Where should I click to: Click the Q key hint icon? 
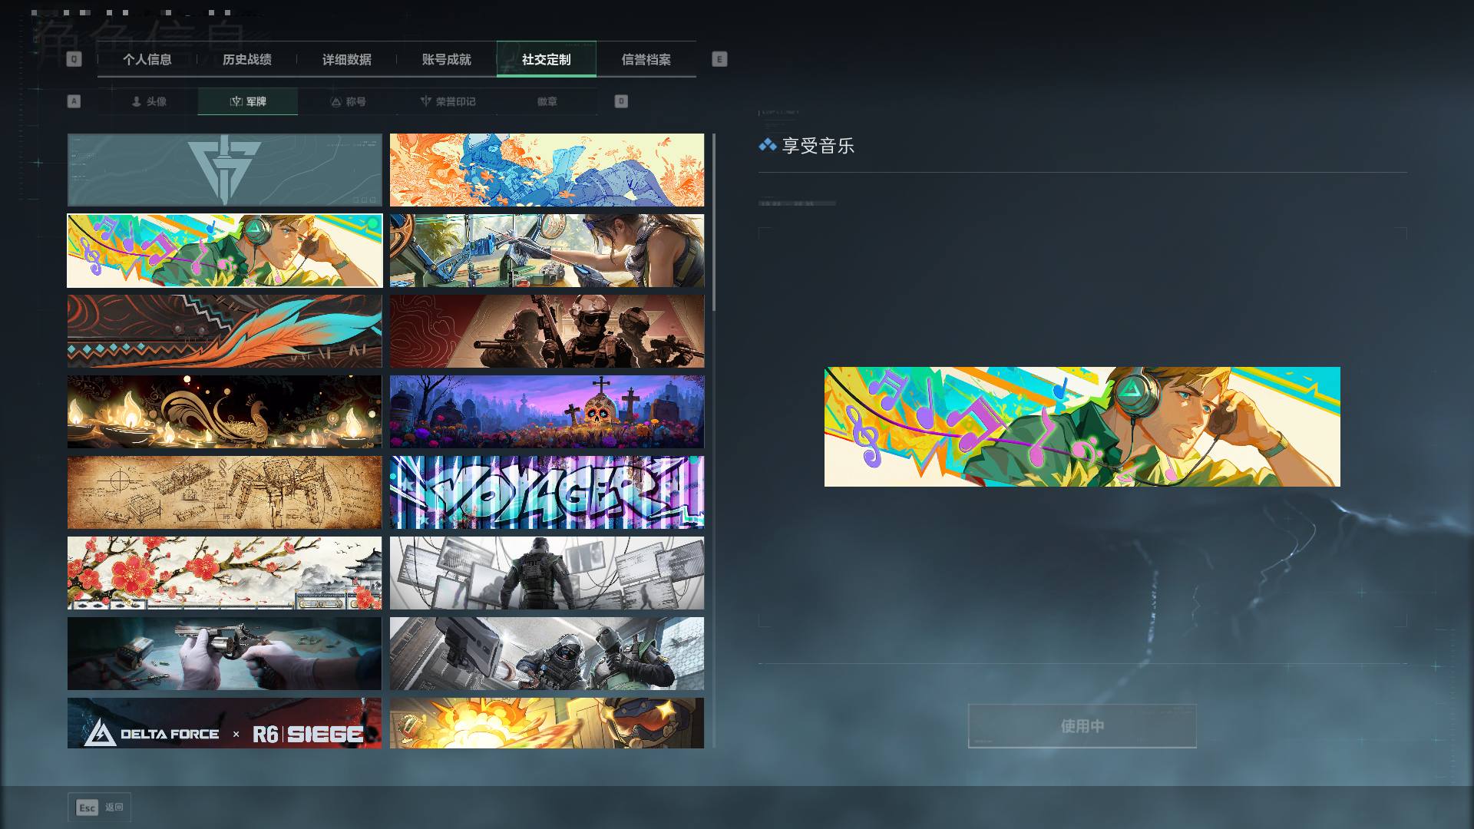click(x=74, y=59)
